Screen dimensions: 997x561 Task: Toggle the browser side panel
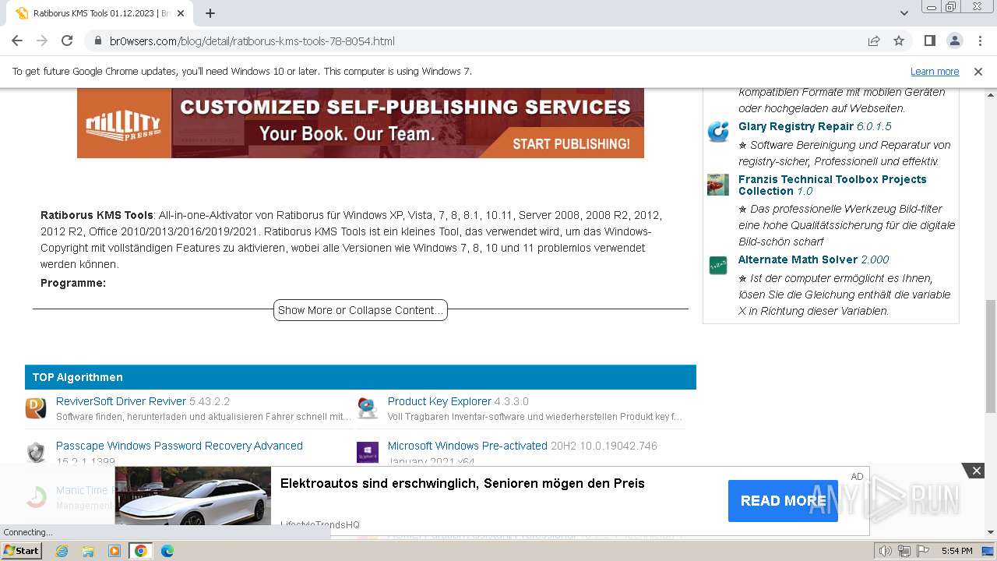coord(930,41)
